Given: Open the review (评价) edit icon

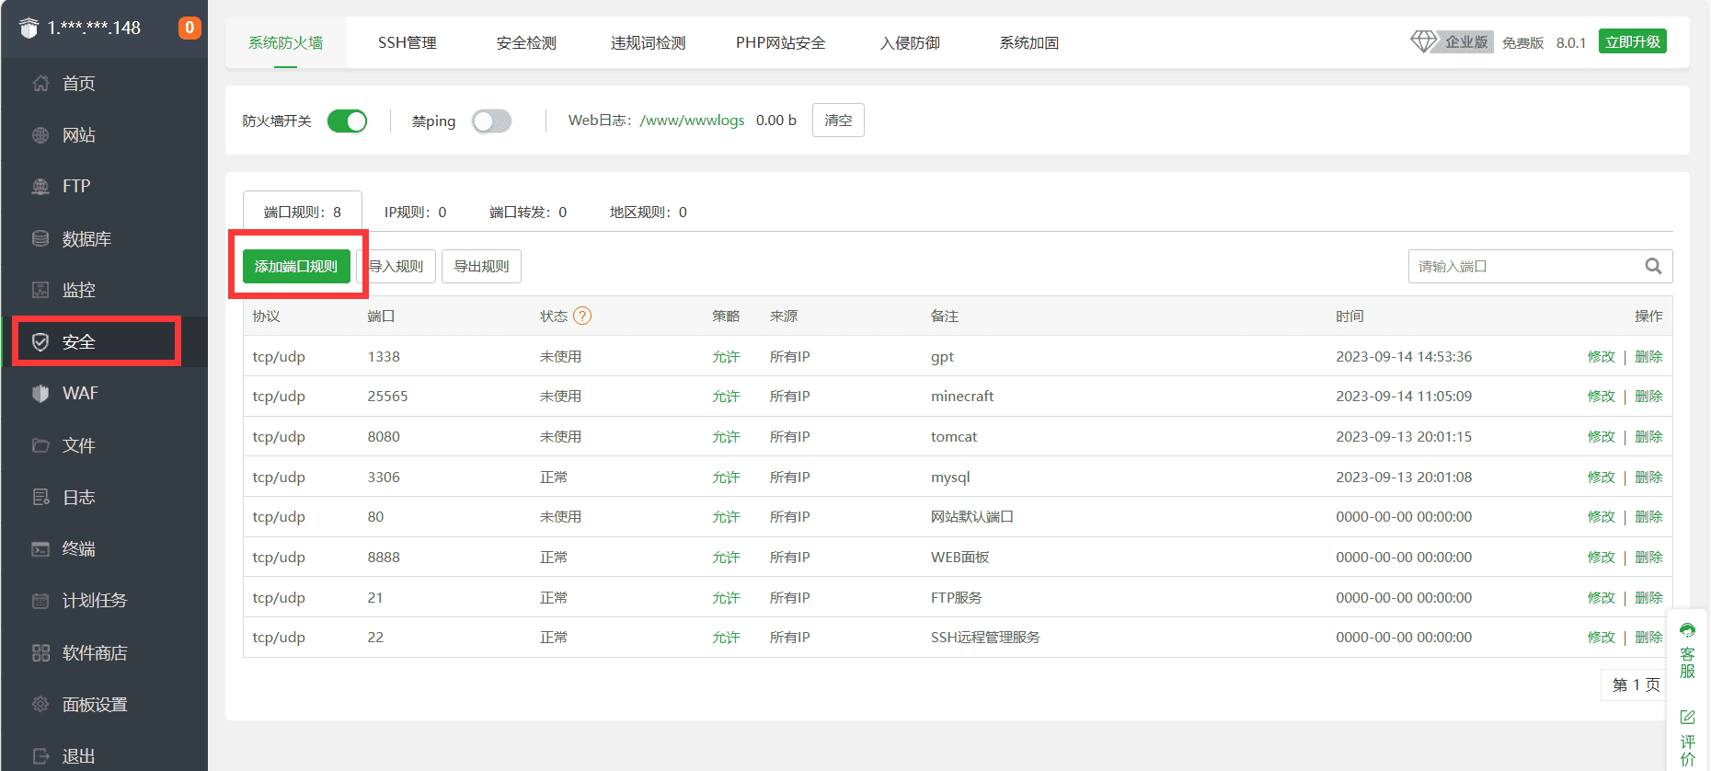Looking at the screenshot, I should click(x=1687, y=717).
